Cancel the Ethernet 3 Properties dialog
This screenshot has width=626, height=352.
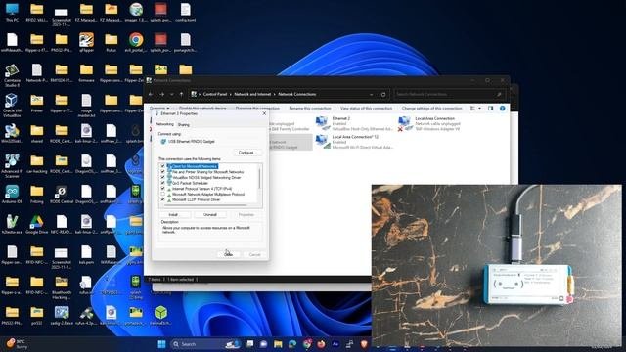(254, 254)
